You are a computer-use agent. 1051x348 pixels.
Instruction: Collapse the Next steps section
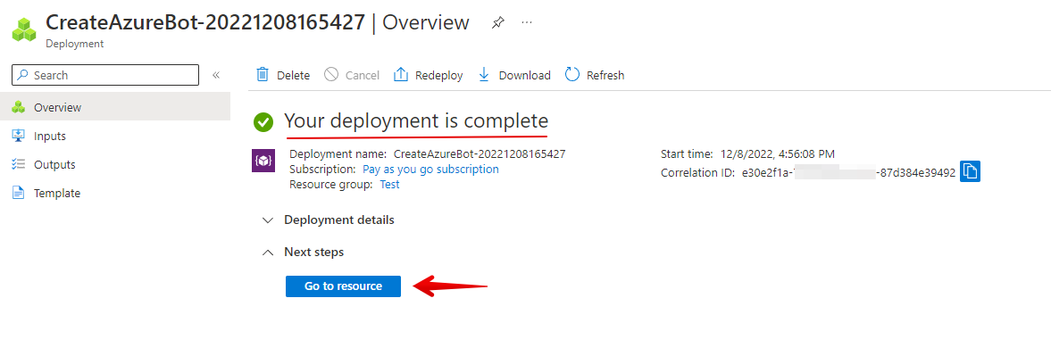click(303, 253)
